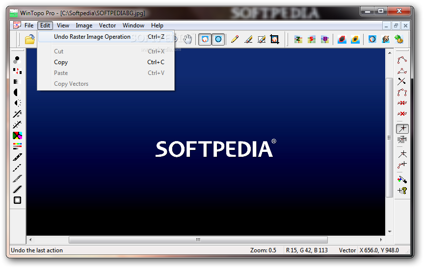Click the red filled polygon icon

tap(342, 39)
